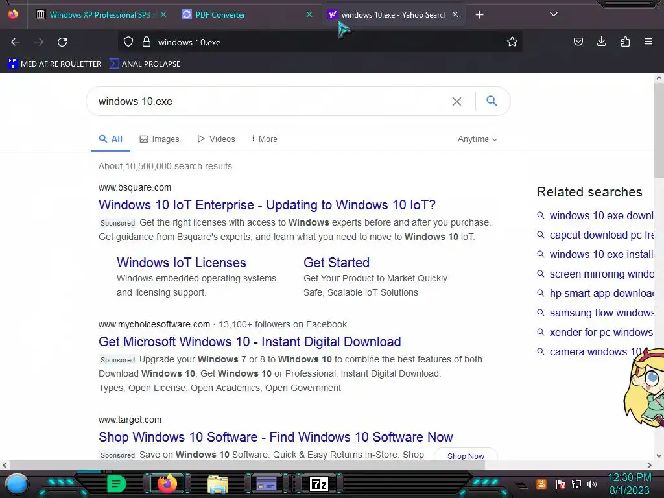Open the Action Center flag icon

[561, 484]
